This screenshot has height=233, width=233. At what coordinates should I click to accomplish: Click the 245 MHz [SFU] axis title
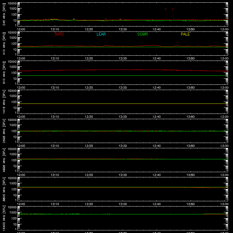click(x=4, y=14)
